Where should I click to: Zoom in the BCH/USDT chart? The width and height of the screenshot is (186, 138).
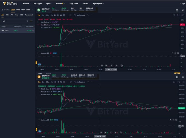[106, 65]
